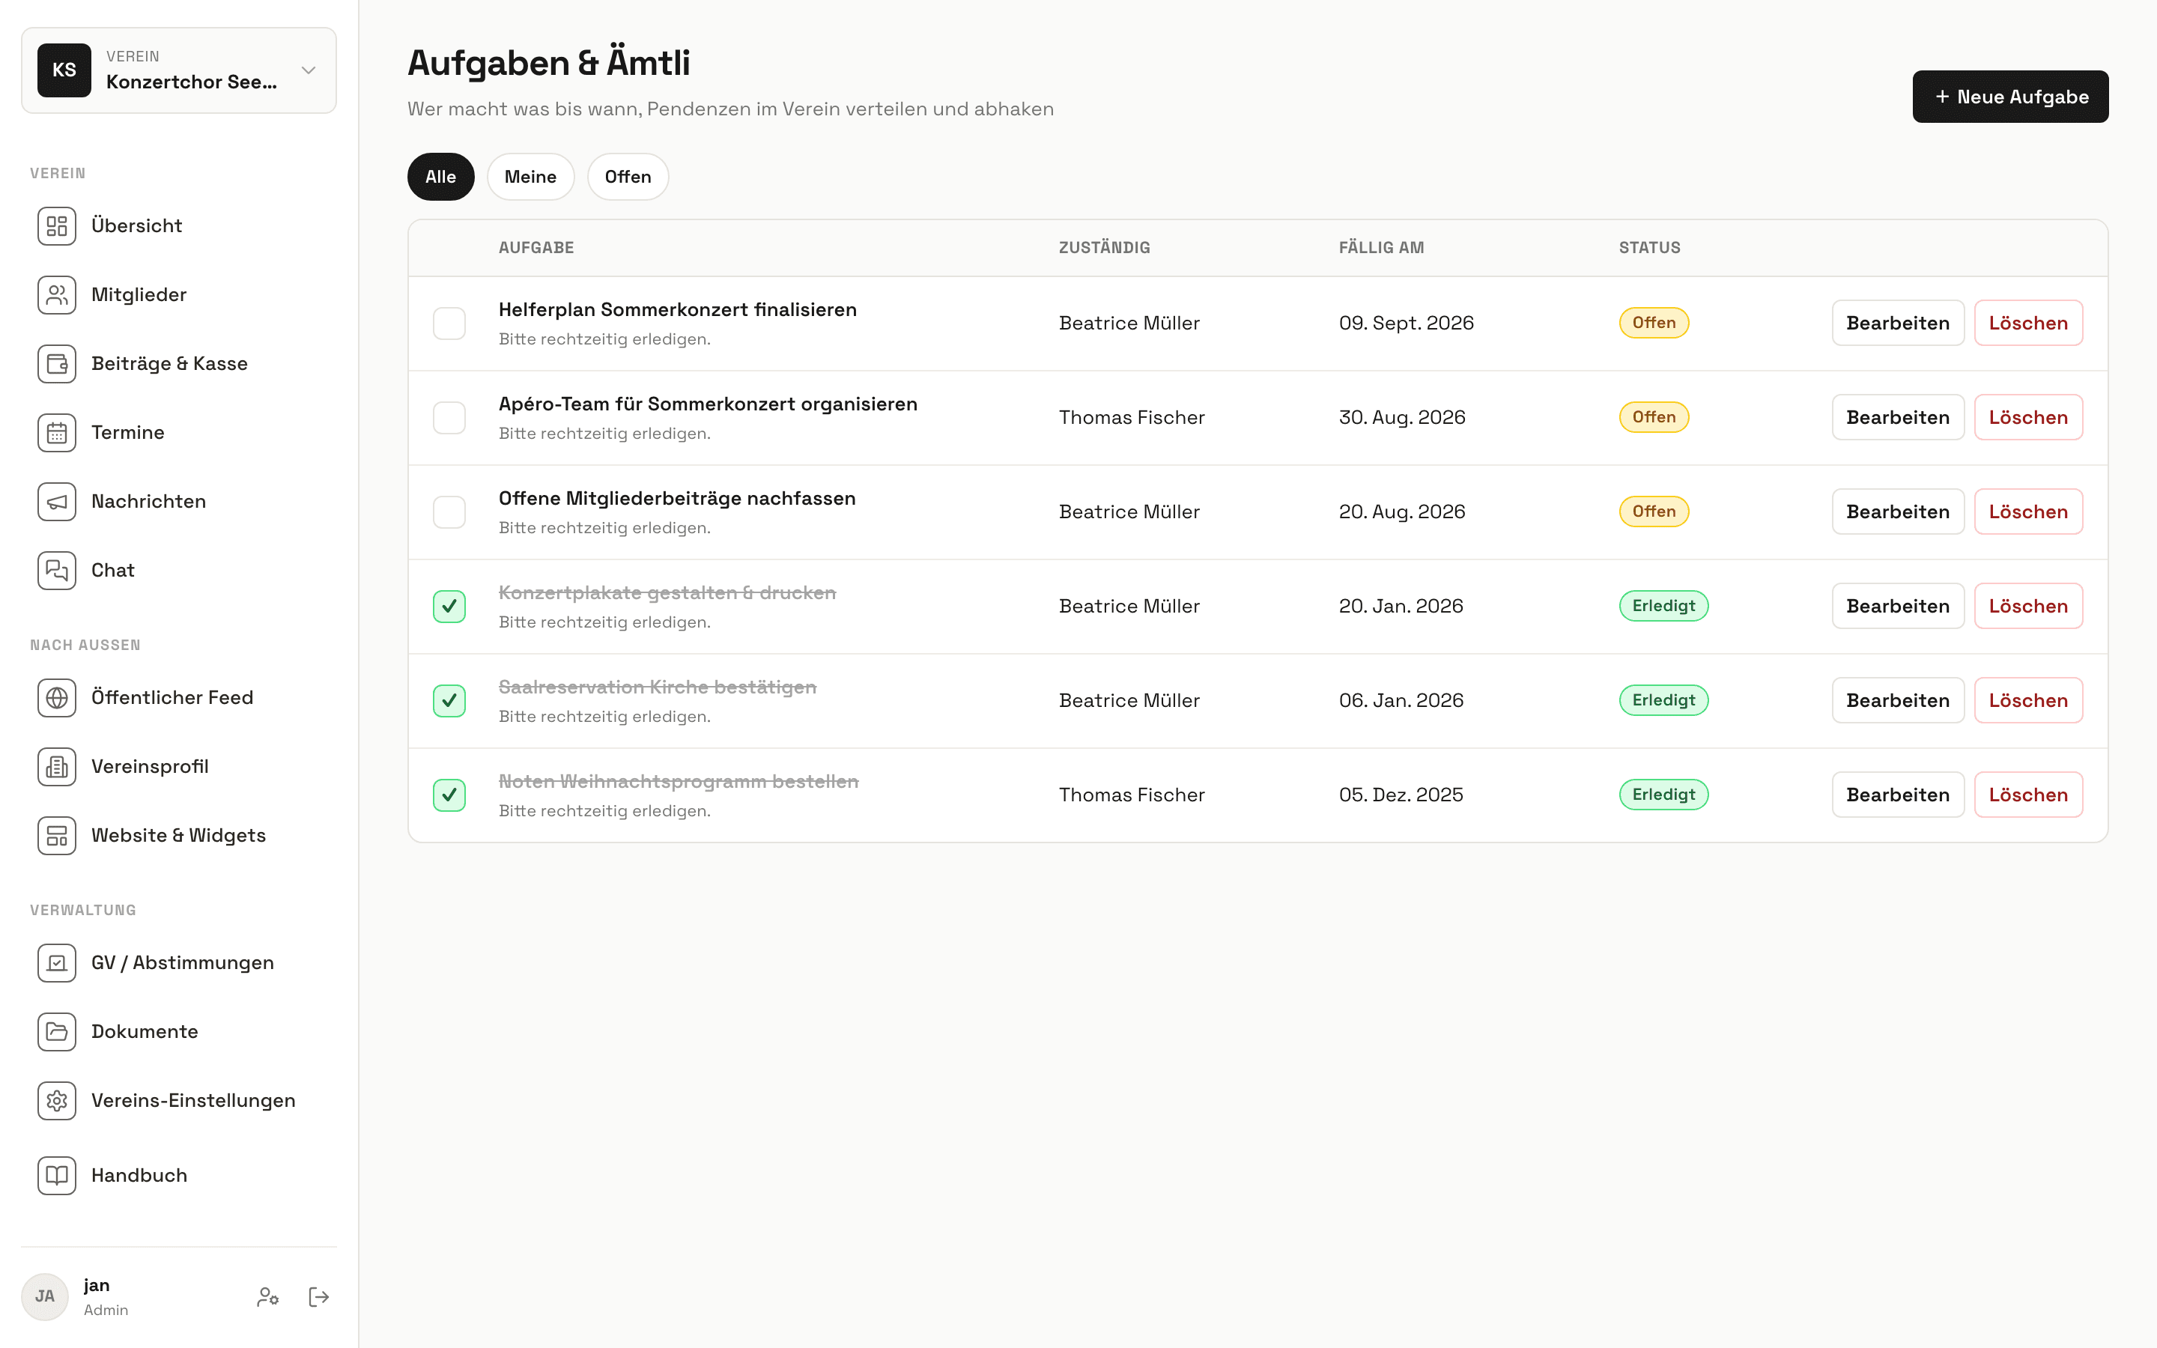The width and height of the screenshot is (2157, 1348).
Task: Uncheck the Konzertplakate gestalten & drucken task
Action: pyautogui.click(x=449, y=607)
